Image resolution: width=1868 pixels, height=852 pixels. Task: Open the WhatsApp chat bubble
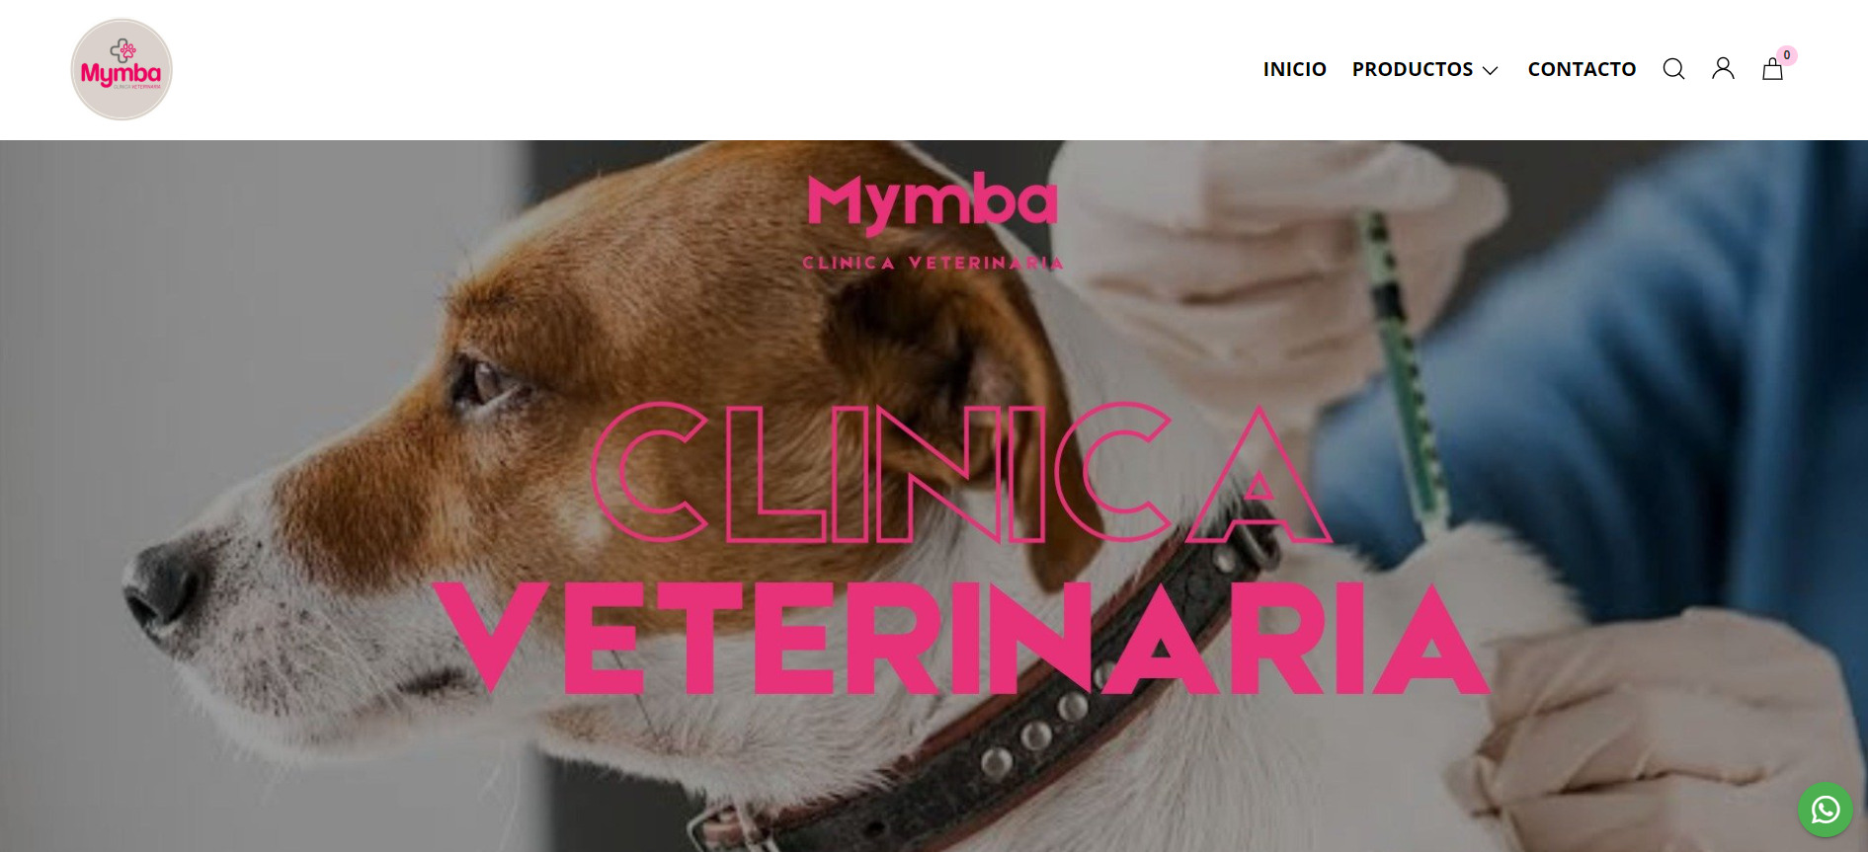pyautogui.click(x=1825, y=810)
